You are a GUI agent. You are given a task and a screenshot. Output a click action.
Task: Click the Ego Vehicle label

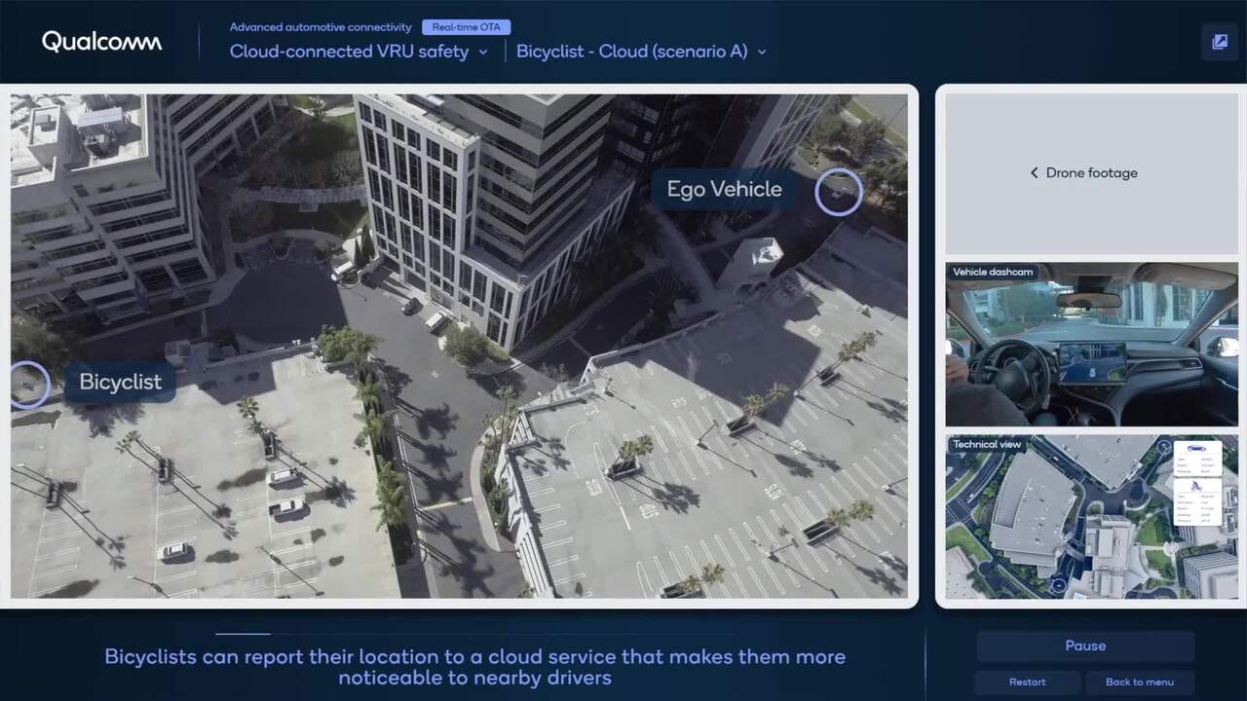pos(724,189)
